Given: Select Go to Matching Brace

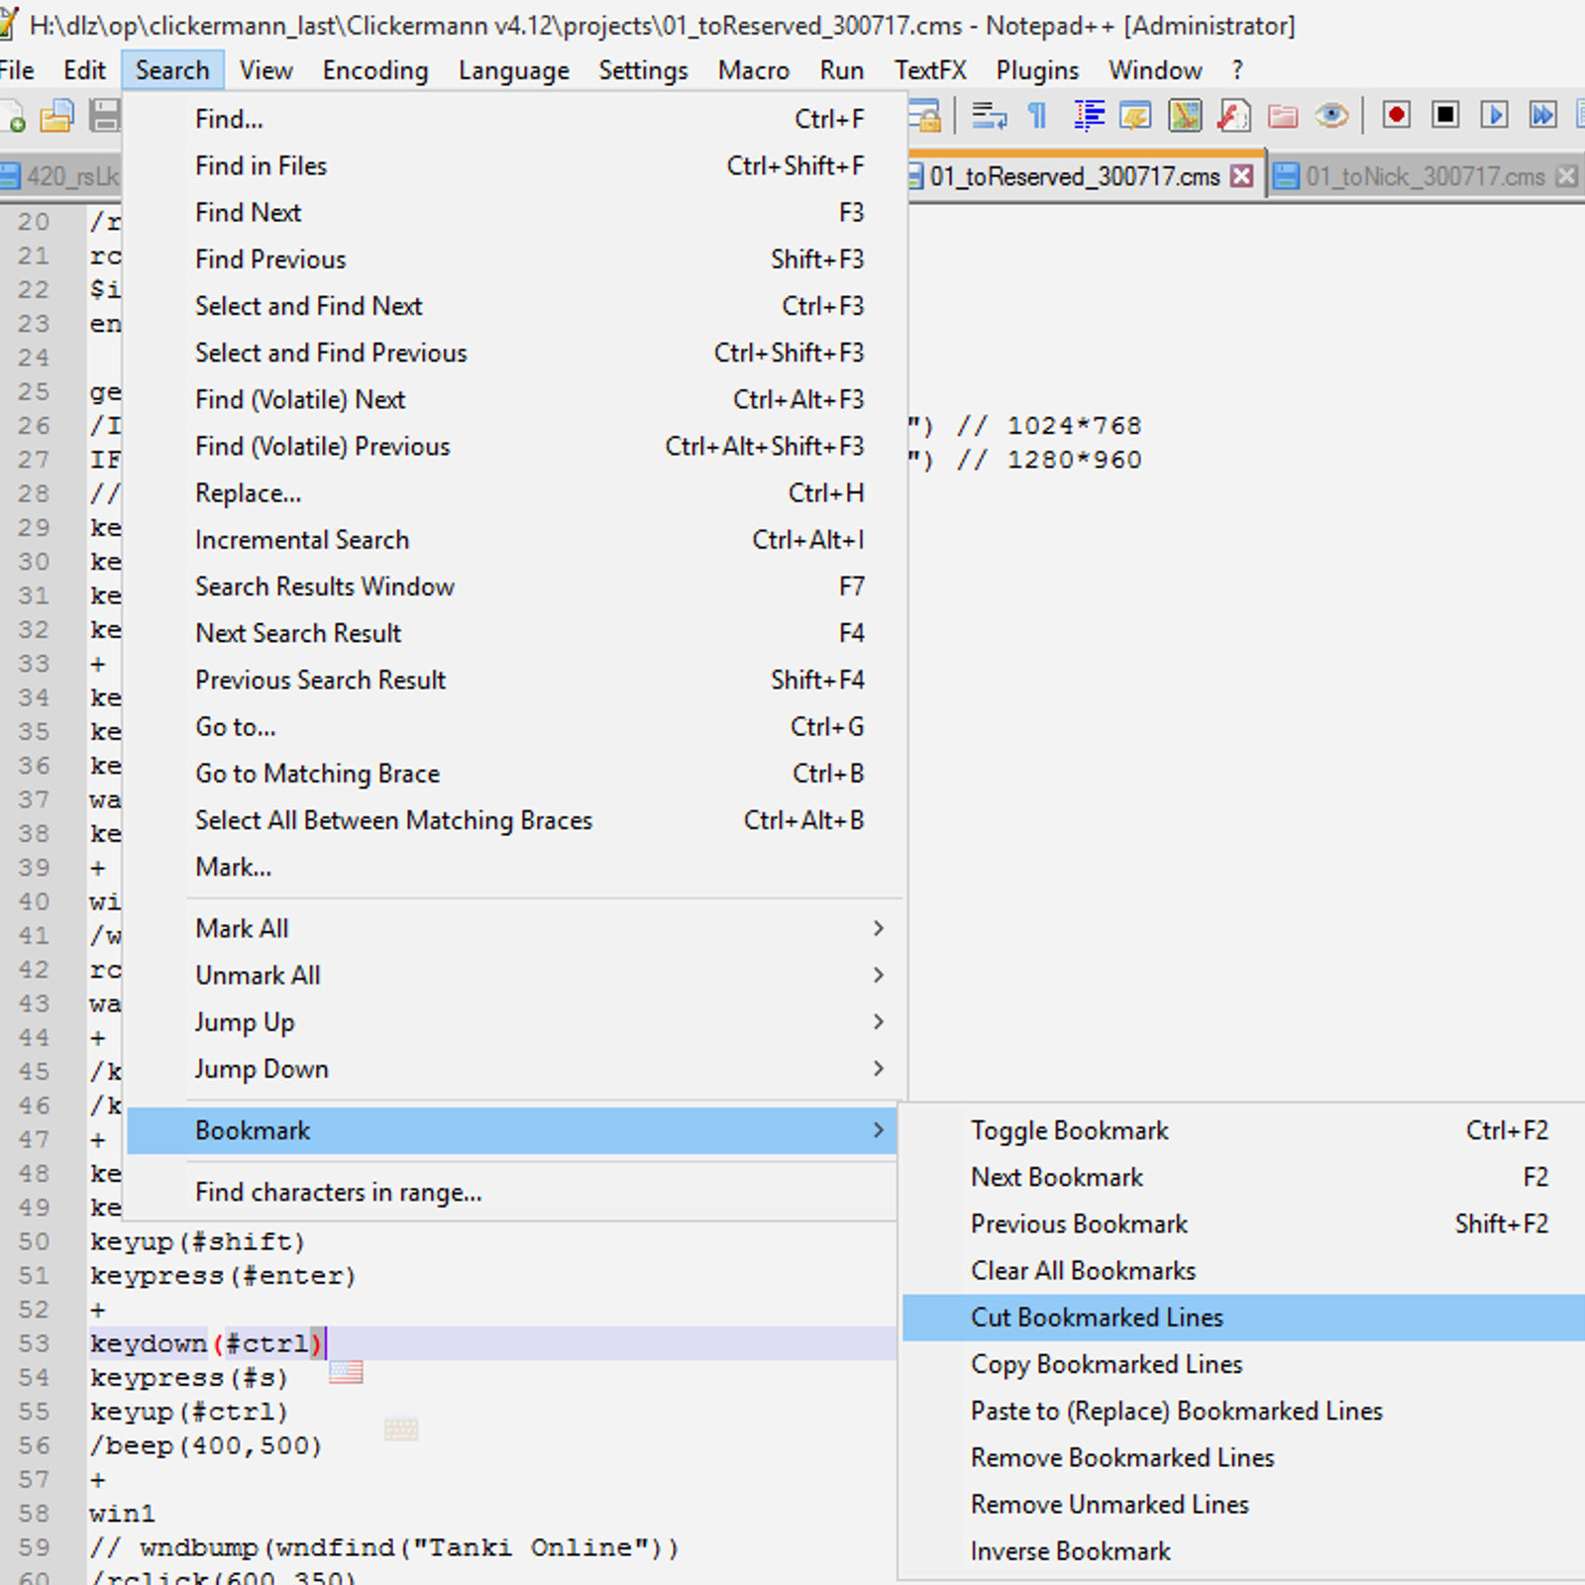Looking at the screenshot, I should [x=512, y=773].
